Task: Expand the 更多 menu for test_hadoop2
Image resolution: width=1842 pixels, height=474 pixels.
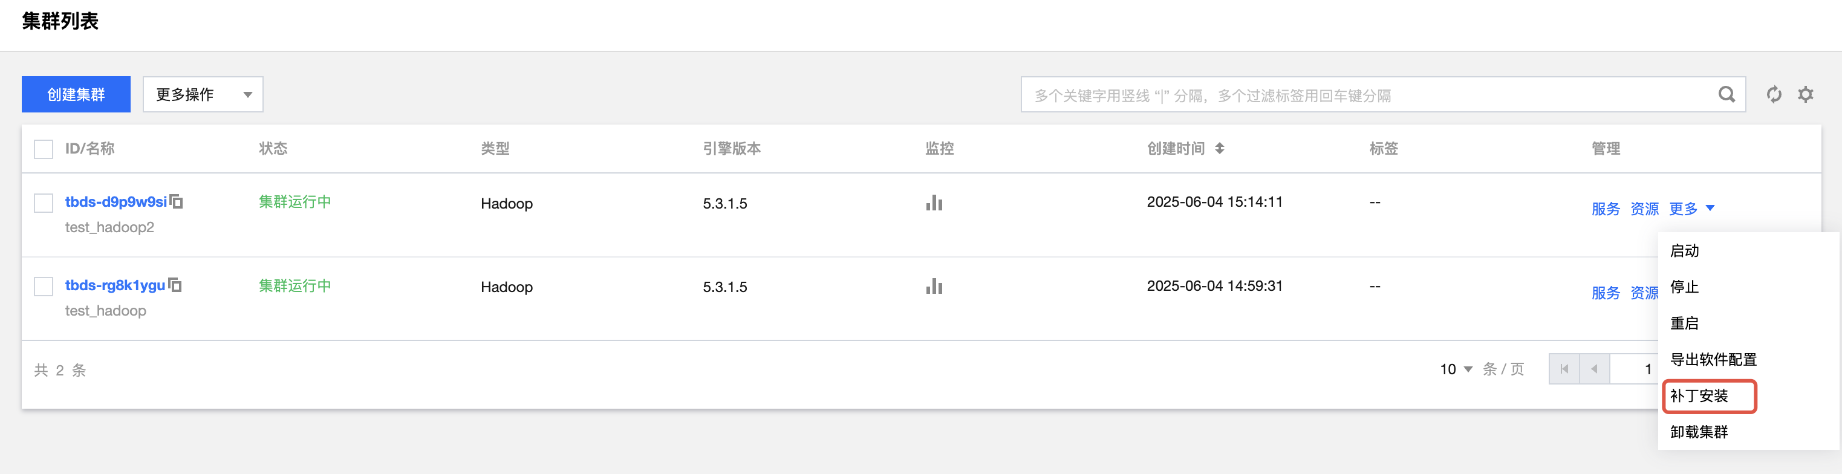Action: point(1691,208)
